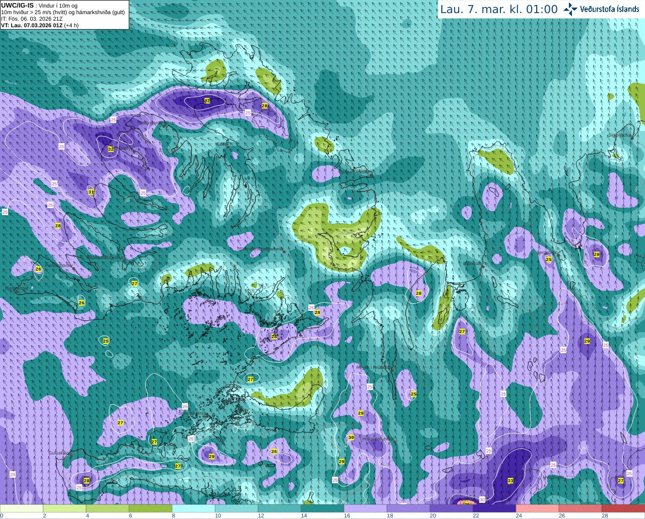Click the VT: Lau. 07.03.2026 01Z line
645x519 pixels.
pos(32,25)
